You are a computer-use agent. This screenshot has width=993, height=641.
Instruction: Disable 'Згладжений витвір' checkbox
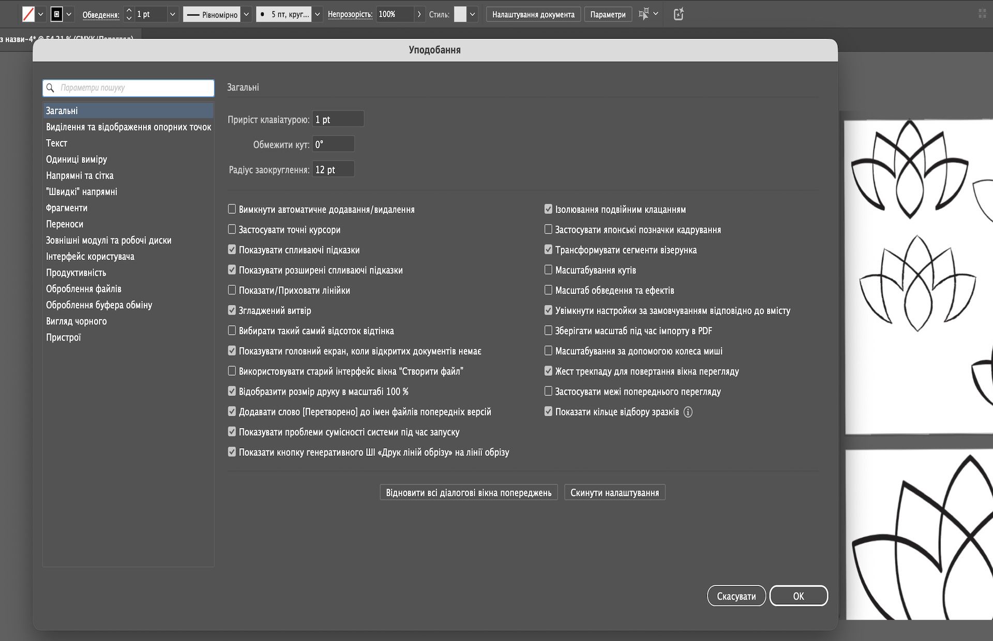[x=232, y=310]
